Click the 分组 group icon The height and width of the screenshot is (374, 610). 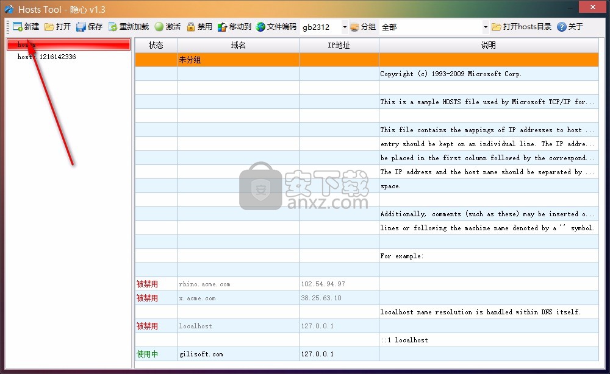pos(354,27)
